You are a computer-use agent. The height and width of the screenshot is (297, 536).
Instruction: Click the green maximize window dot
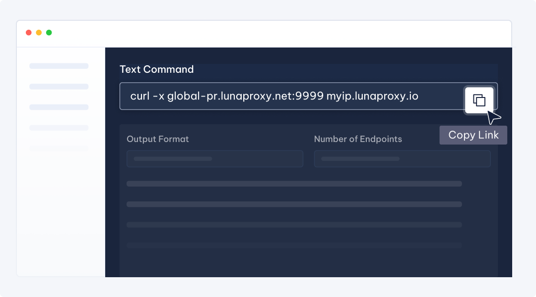[49, 33]
